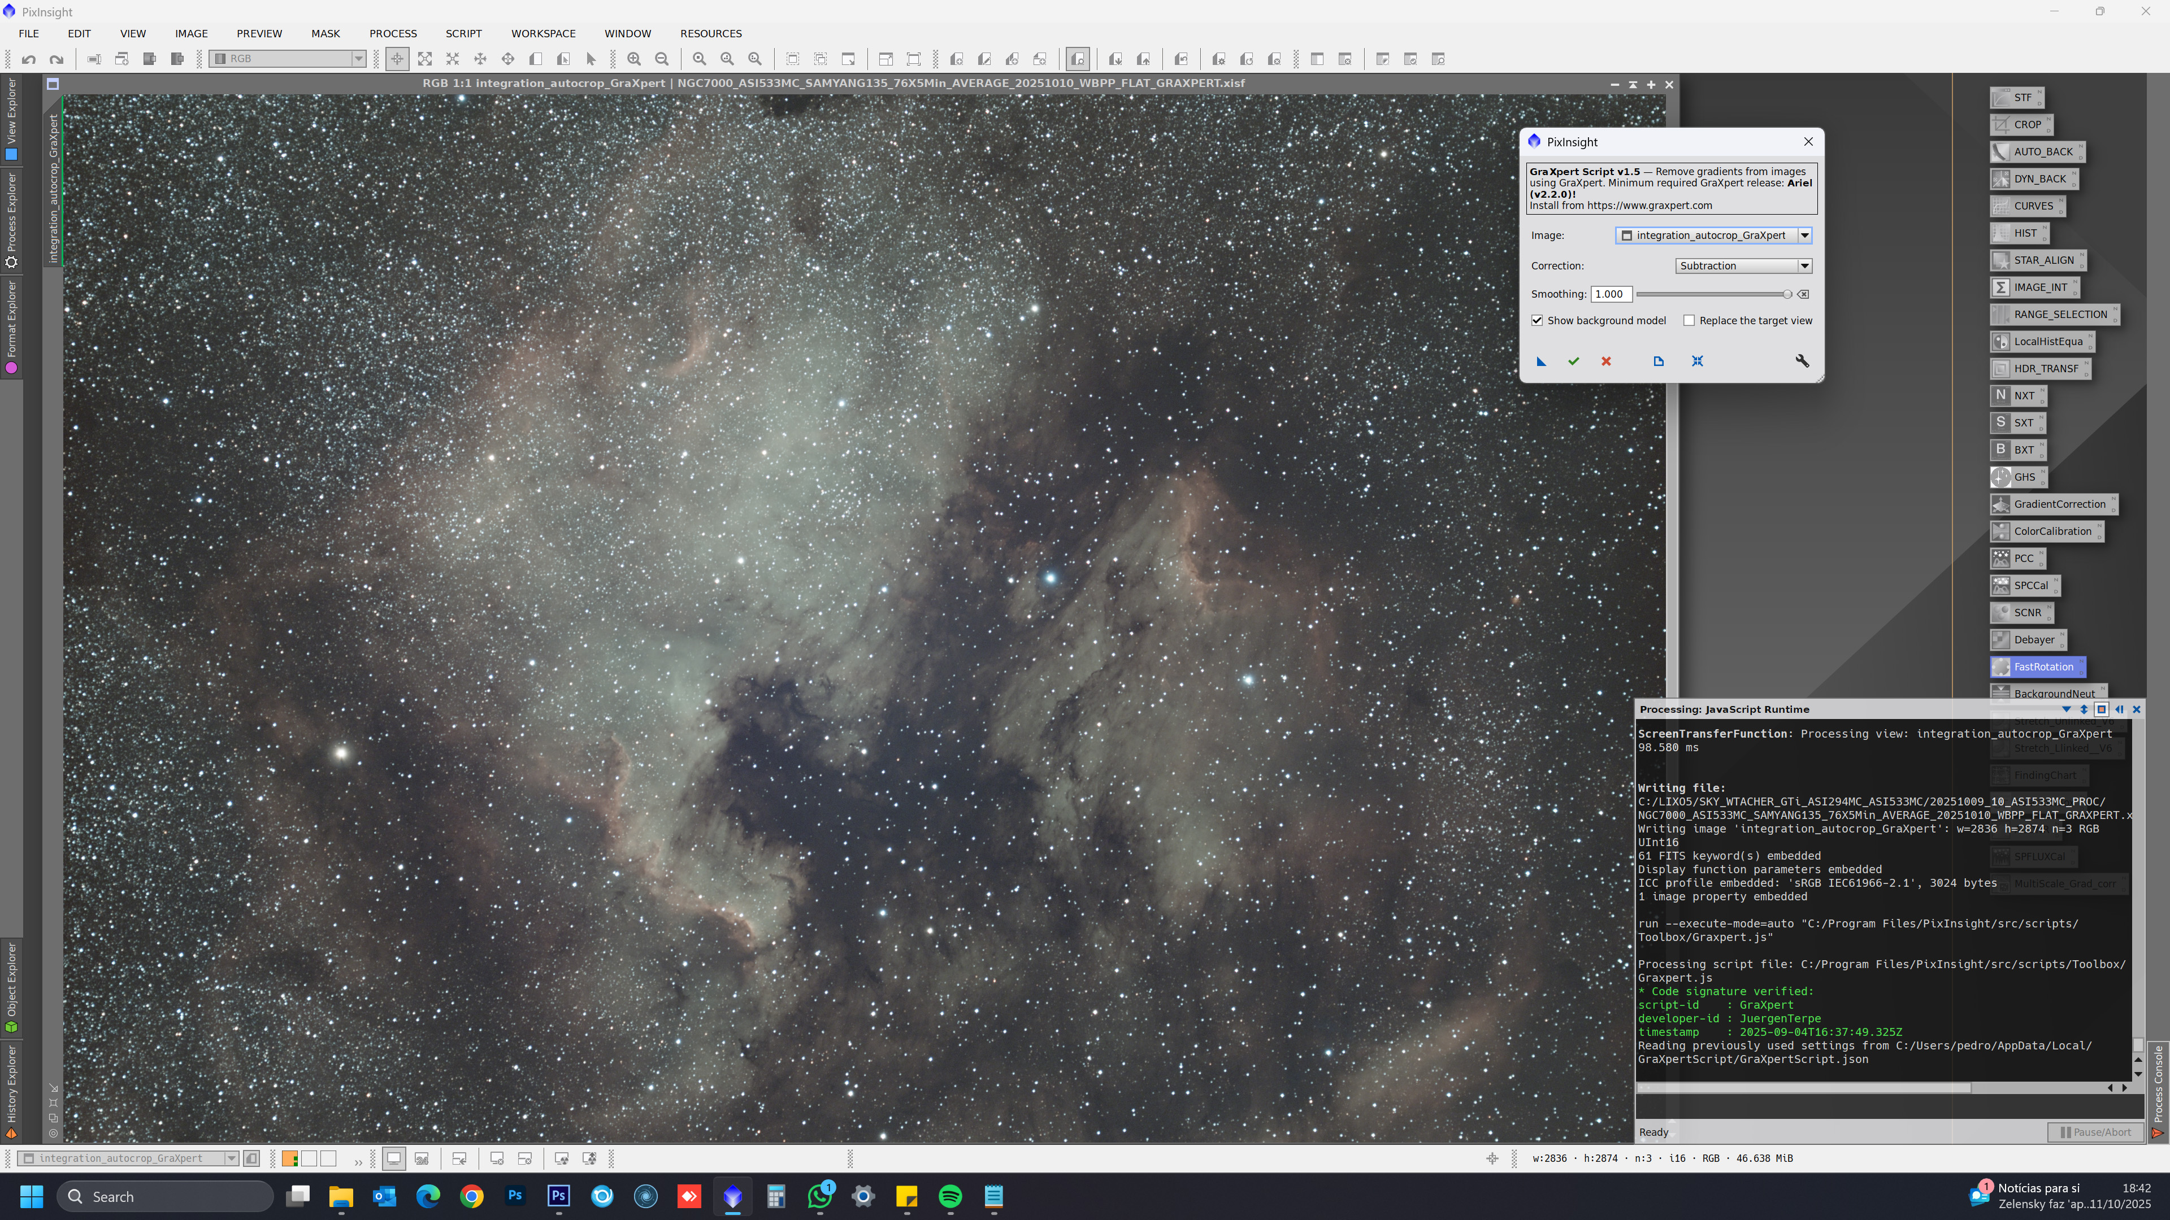Enable Replace the target view
The width and height of the screenshot is (2170, 1220).
click(x=1689, y=321)
